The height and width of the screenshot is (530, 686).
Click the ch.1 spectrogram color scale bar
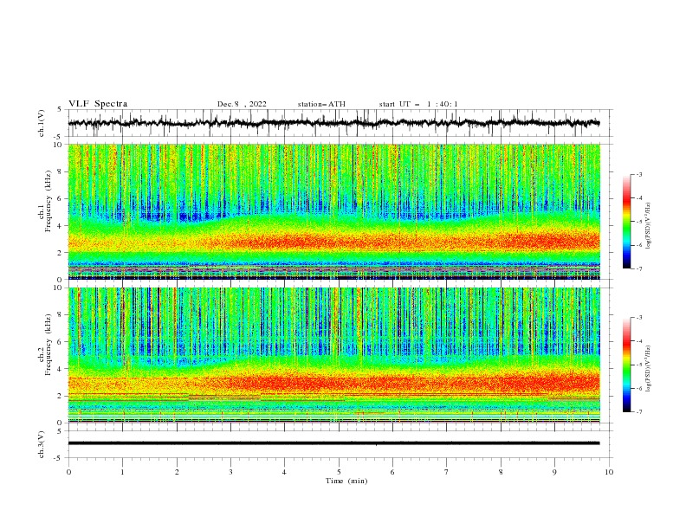pyautogui.click(x=626, y=222)
